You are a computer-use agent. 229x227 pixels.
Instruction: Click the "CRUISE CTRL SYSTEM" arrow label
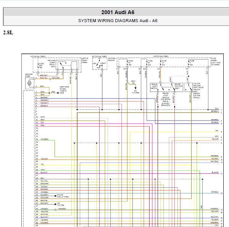click(63, 196)
